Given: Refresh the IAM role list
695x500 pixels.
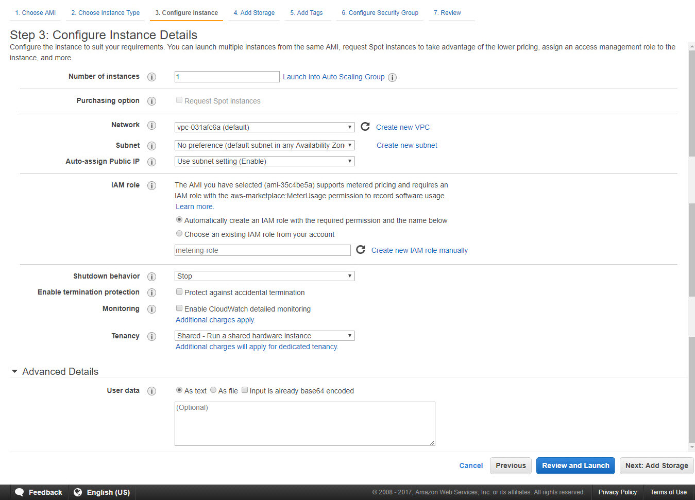Looking at the screenshot, I should (361, 250).
